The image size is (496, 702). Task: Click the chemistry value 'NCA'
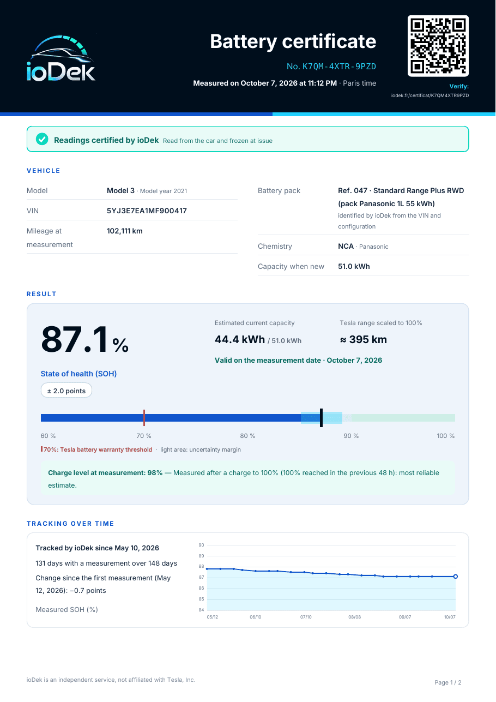[346, 247]
